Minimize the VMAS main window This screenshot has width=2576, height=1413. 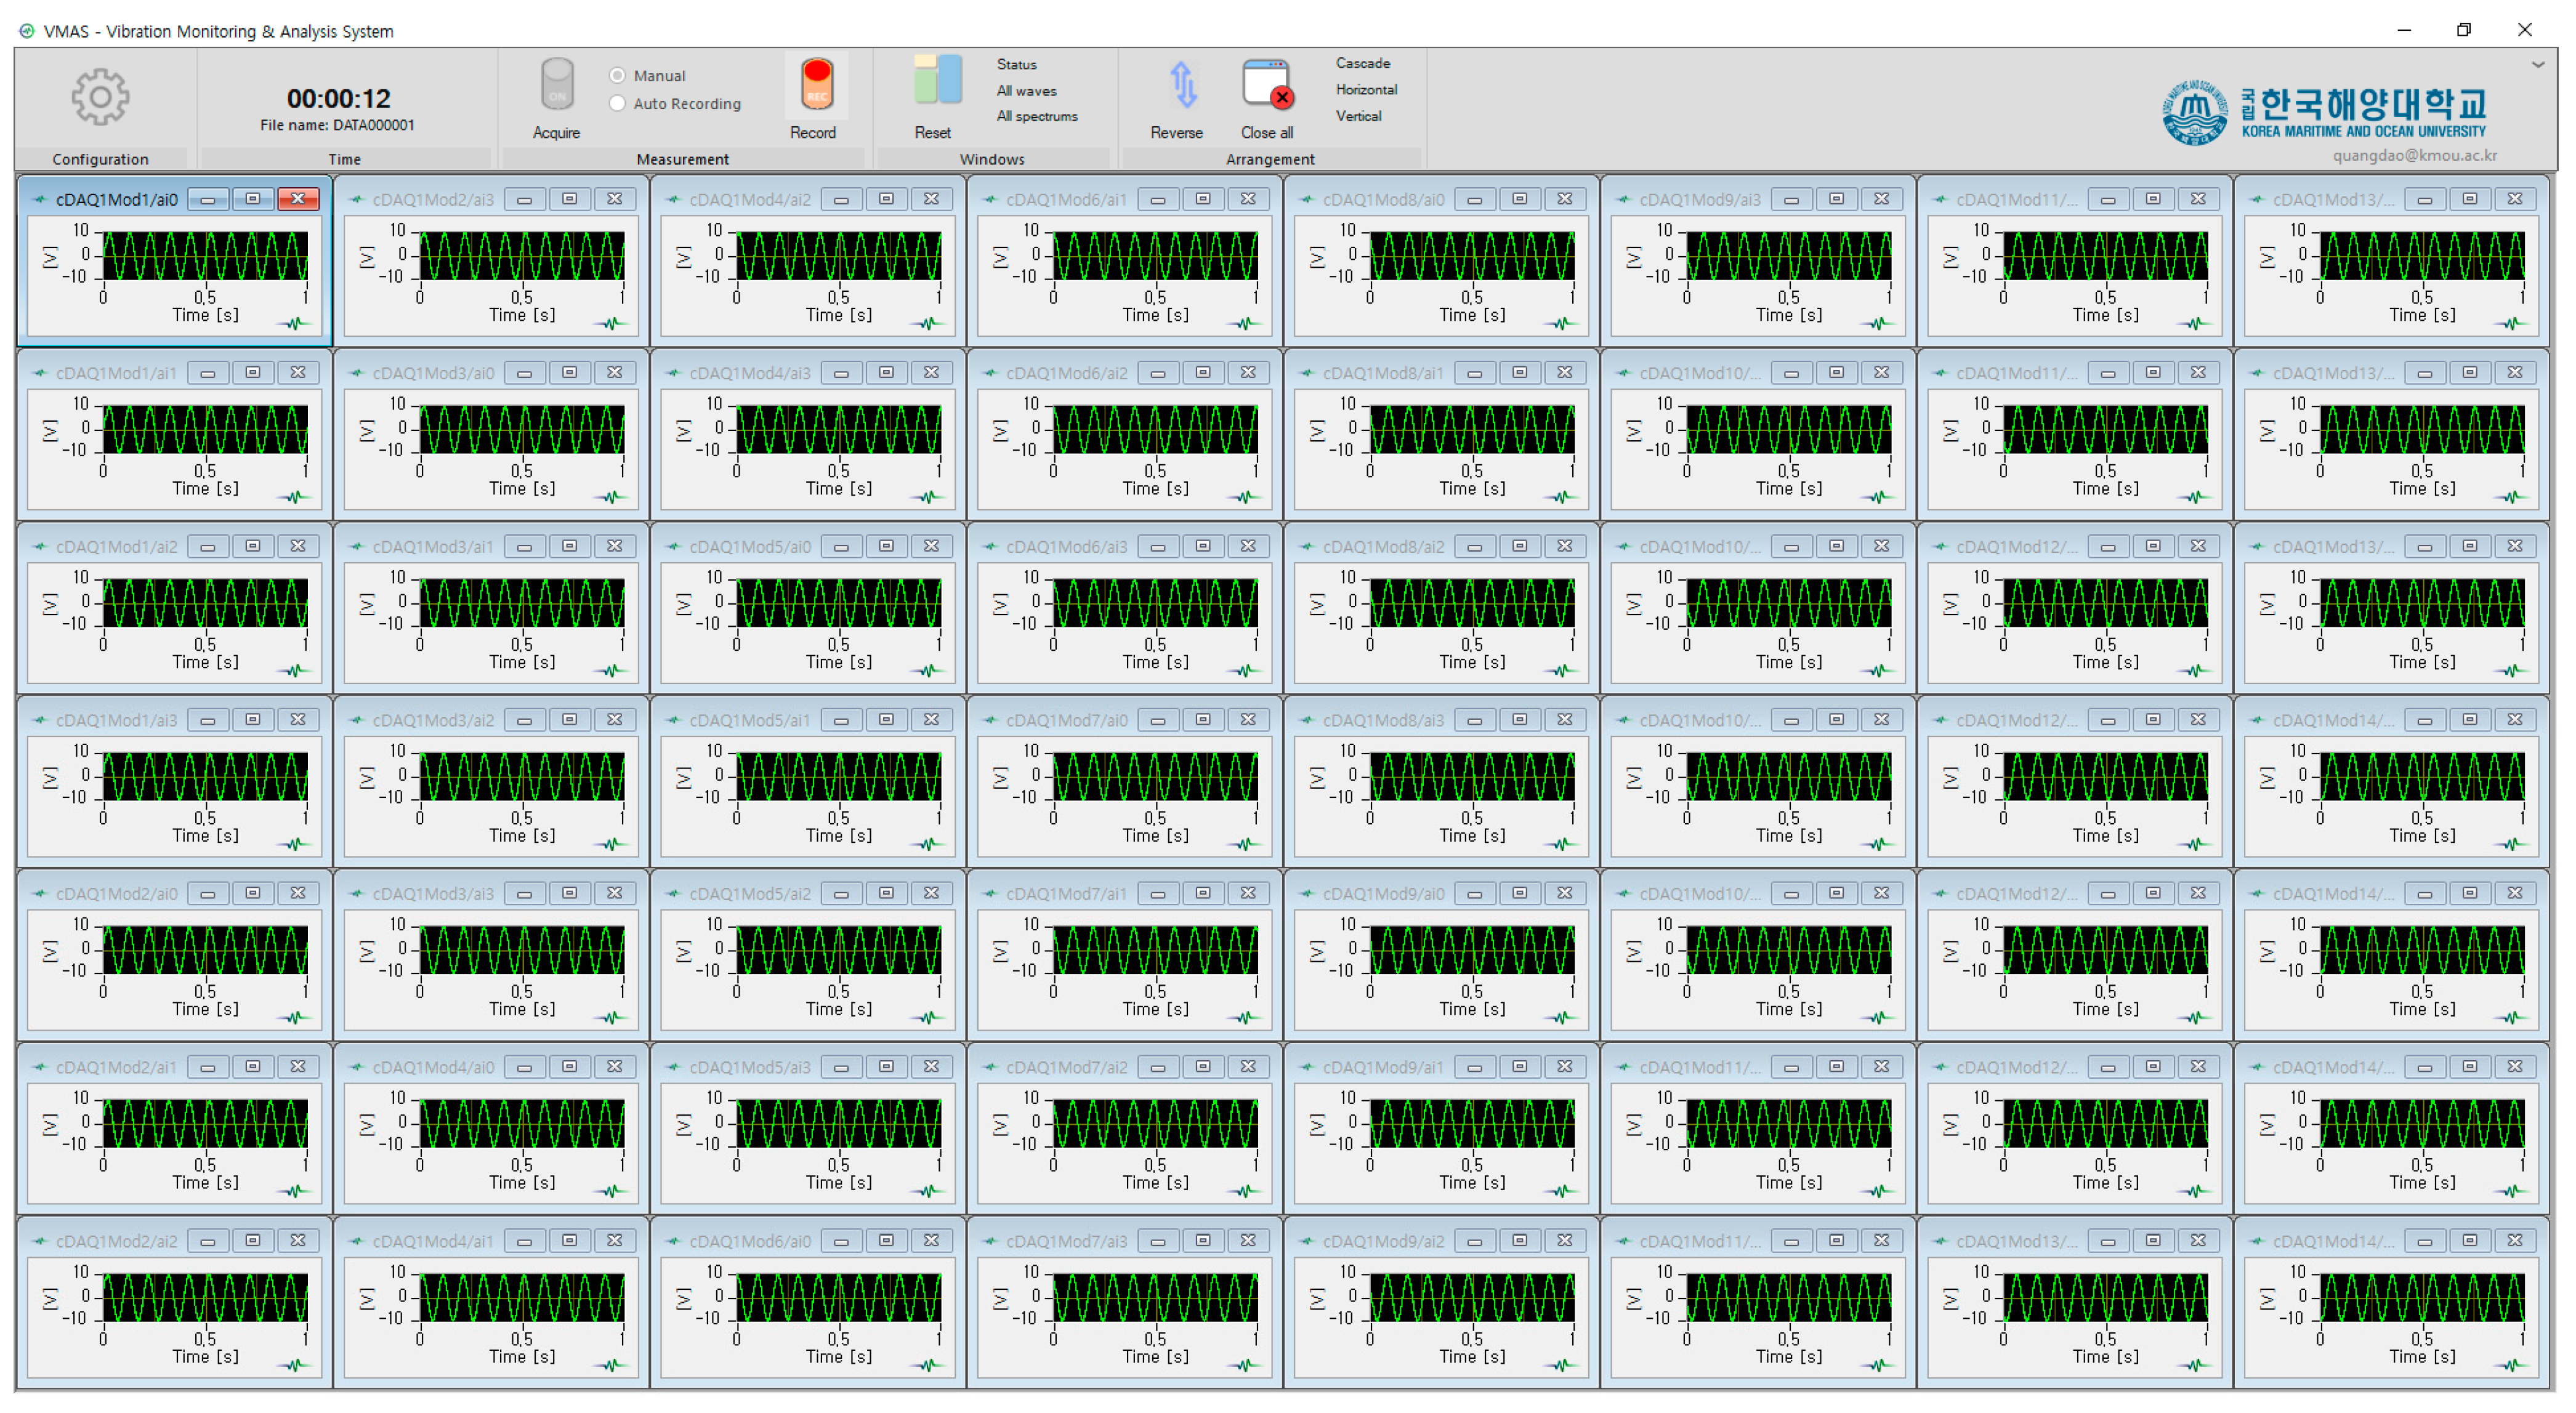click(x=2404, y=30)
